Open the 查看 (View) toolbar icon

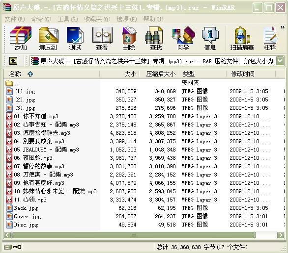(102, 38)
